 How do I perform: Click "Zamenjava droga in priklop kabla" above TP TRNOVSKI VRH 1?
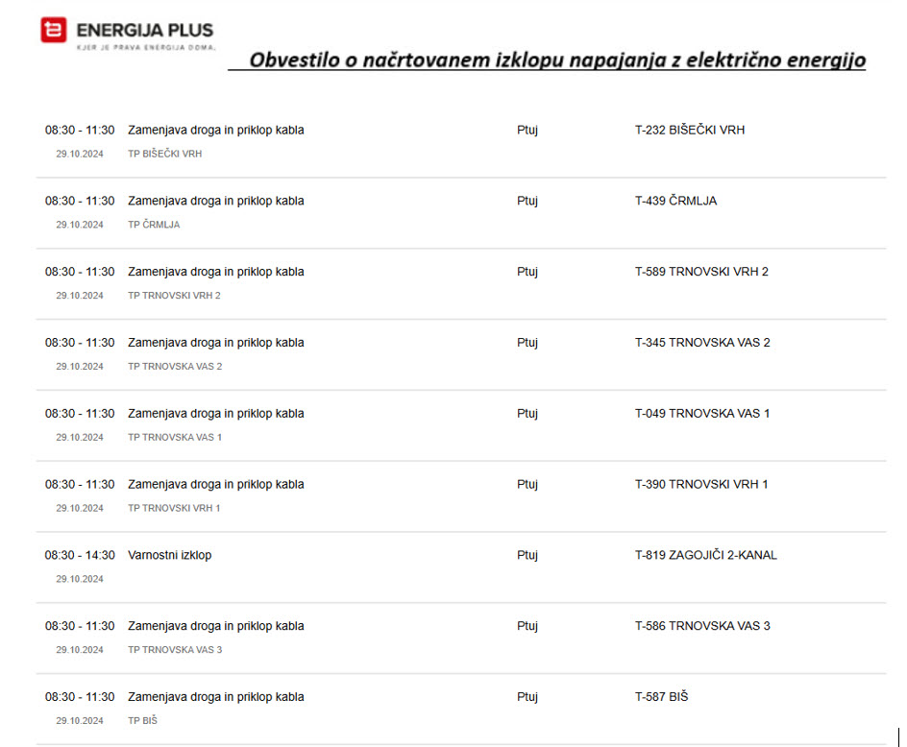click(x=216, y=485)
